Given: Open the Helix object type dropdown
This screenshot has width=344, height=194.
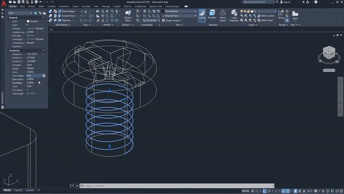Looking at the screenshot, I should (x=20, y=13).
